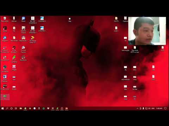Open File Explorer from the taskbar

pyautogui.click(x=21, y=108)
